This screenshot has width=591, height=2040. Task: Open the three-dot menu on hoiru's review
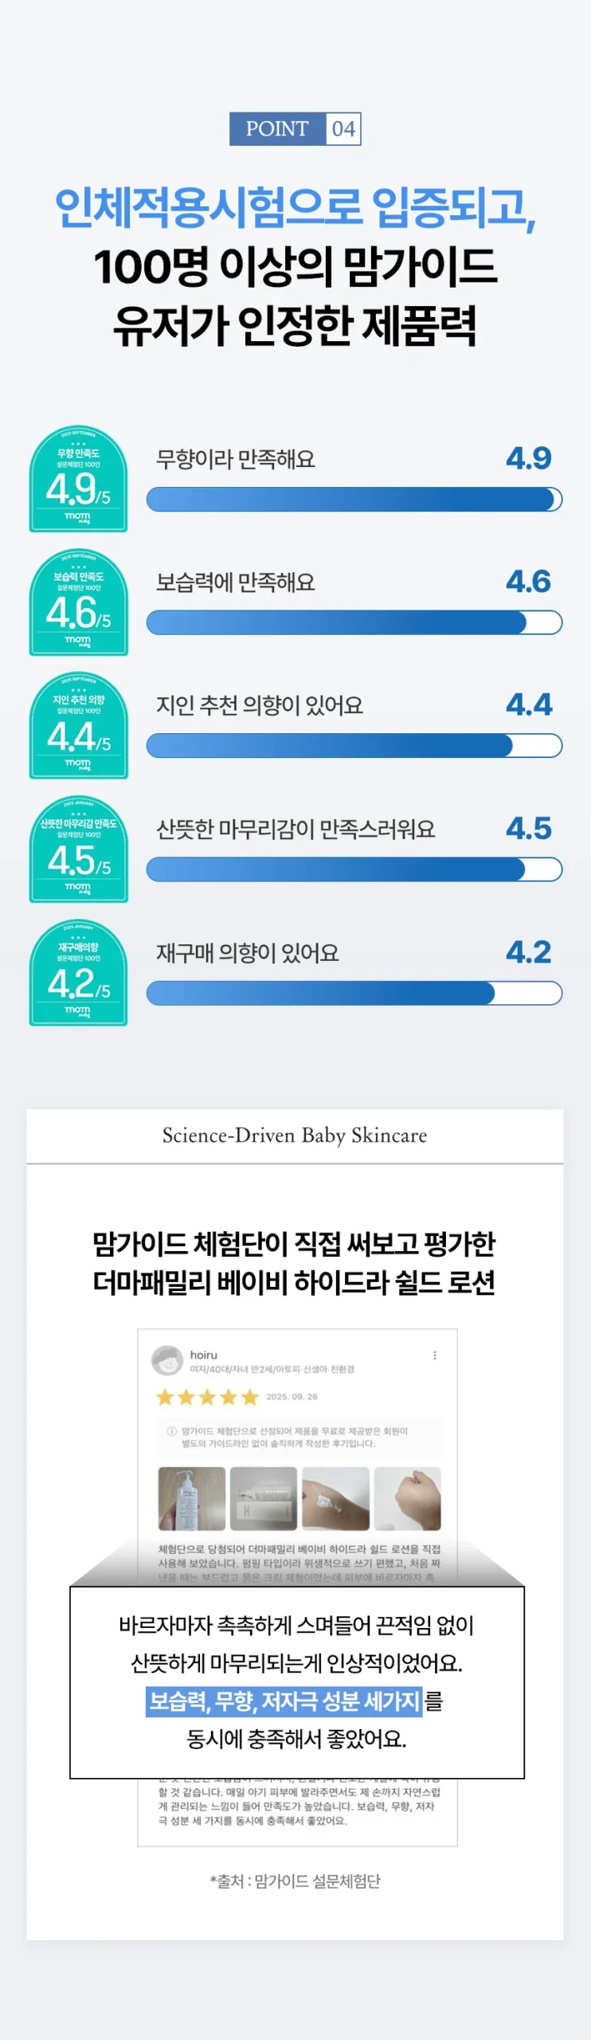(434, 1355)
